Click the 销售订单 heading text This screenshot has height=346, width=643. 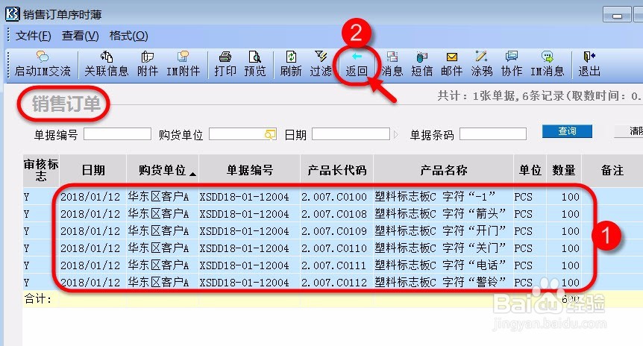click(66, 104)
